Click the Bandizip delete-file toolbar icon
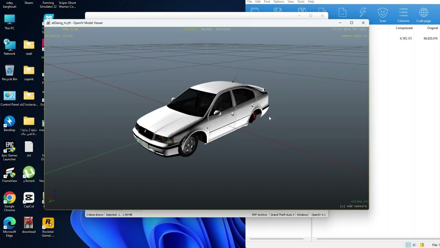This screenshot has width=440, height=248. [x=342, y=13]
